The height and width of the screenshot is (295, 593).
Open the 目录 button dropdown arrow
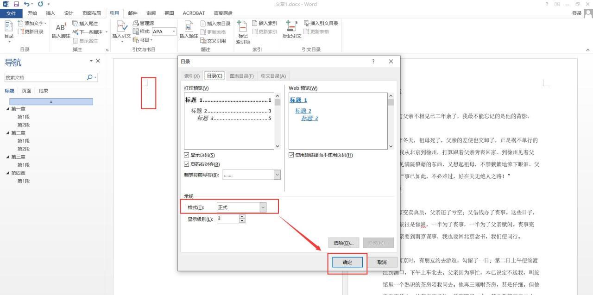[x=9, y=42]
